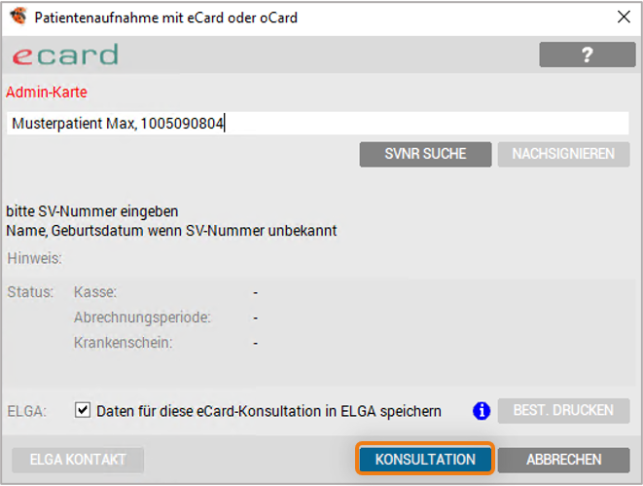Image resolution: width=643 pixels, height=486 pixels.
Task: Confirm with the KONSULTATION button
Action: click(x=425, y=460)
